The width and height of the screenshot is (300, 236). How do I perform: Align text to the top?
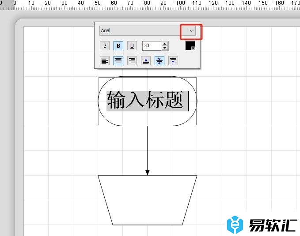[x=173, y=61]
